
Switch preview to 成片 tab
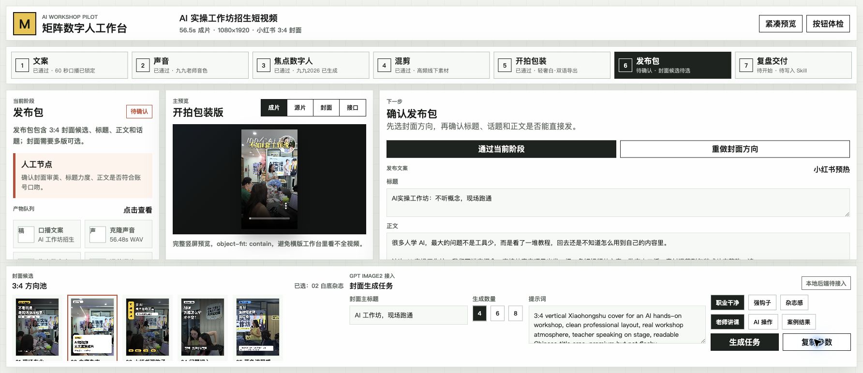(274, 108)
